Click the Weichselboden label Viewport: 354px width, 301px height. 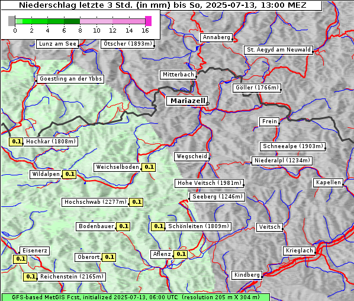click(117, 167)
